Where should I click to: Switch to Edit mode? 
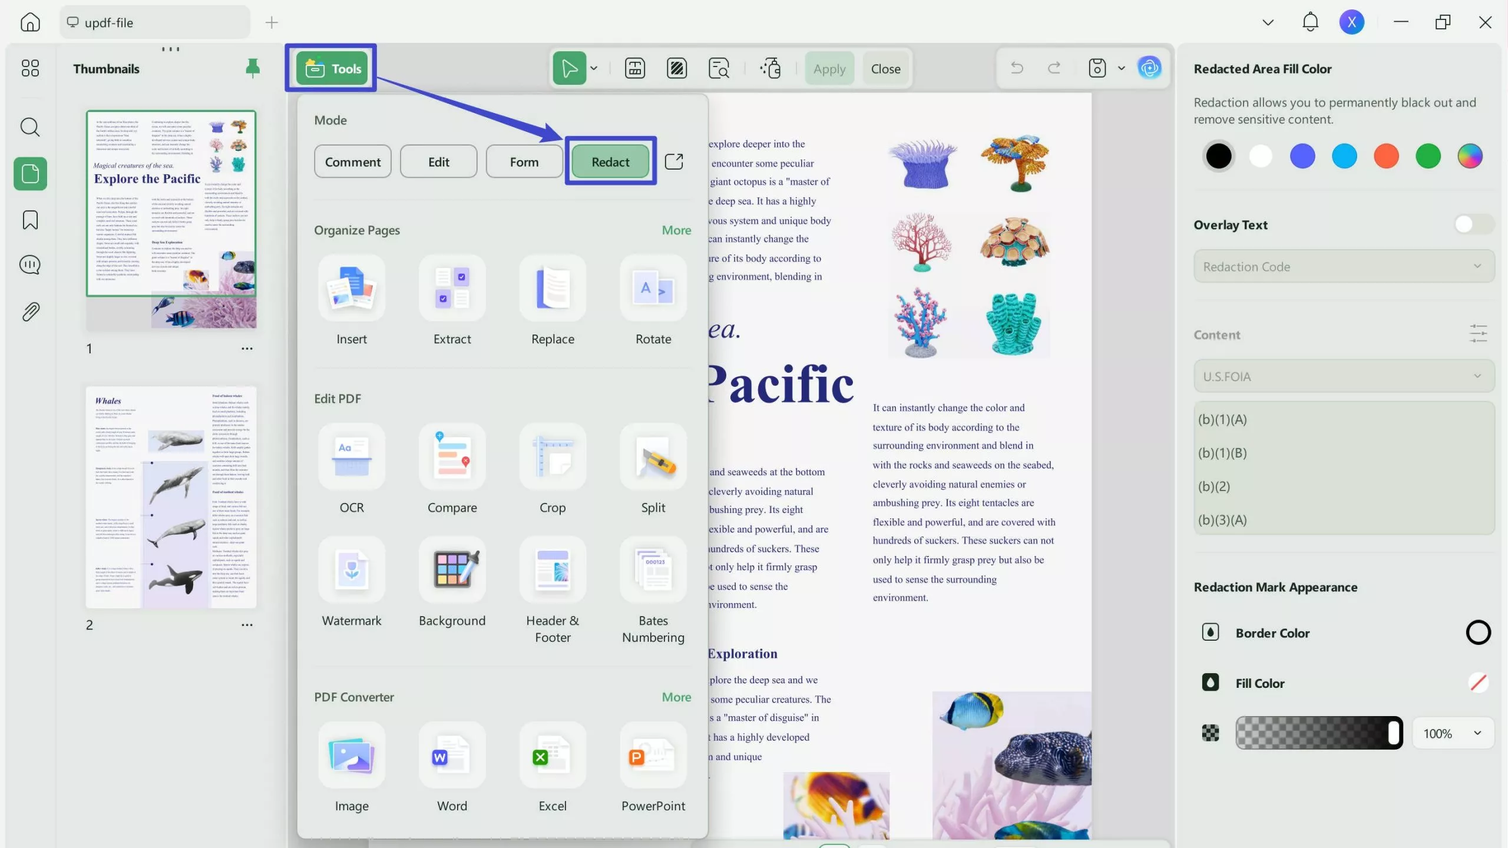pyautogui.click(x=438, y=161)
